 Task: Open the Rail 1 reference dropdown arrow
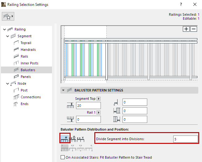99,112
